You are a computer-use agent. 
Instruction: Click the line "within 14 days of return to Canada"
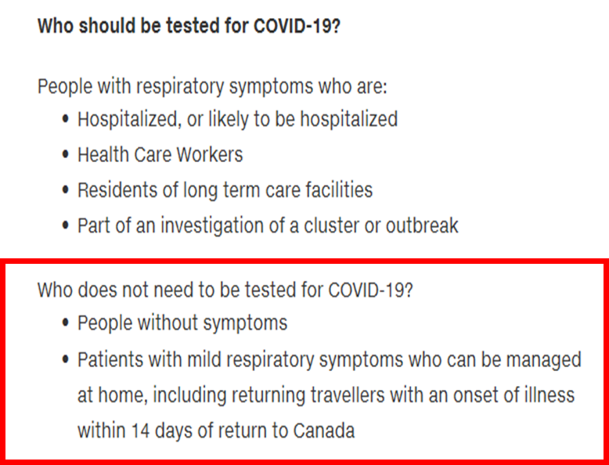pos(216,431)
